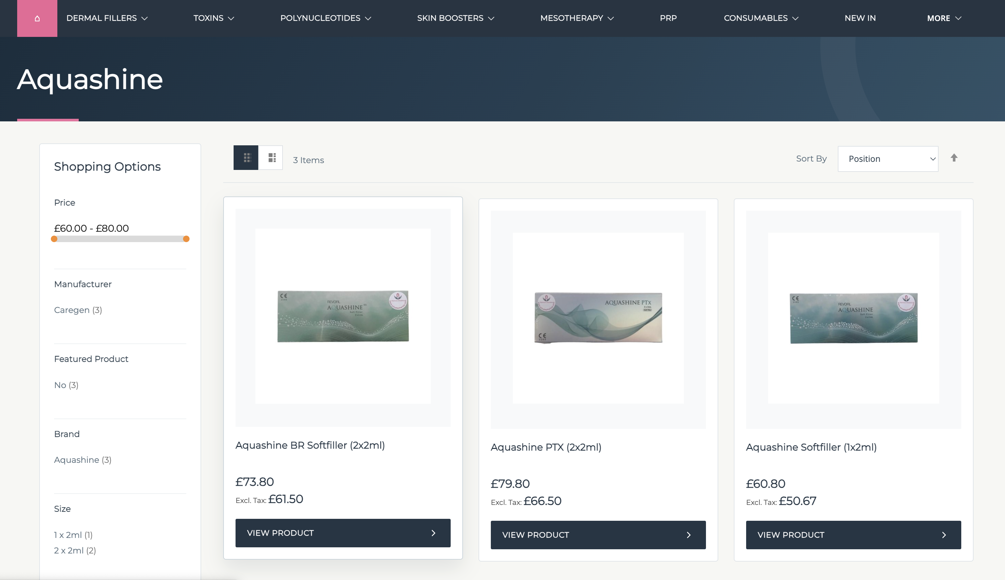The image size is (1005, 580).
Task: Filter by Aquashine brand
Action: [83, 460]
